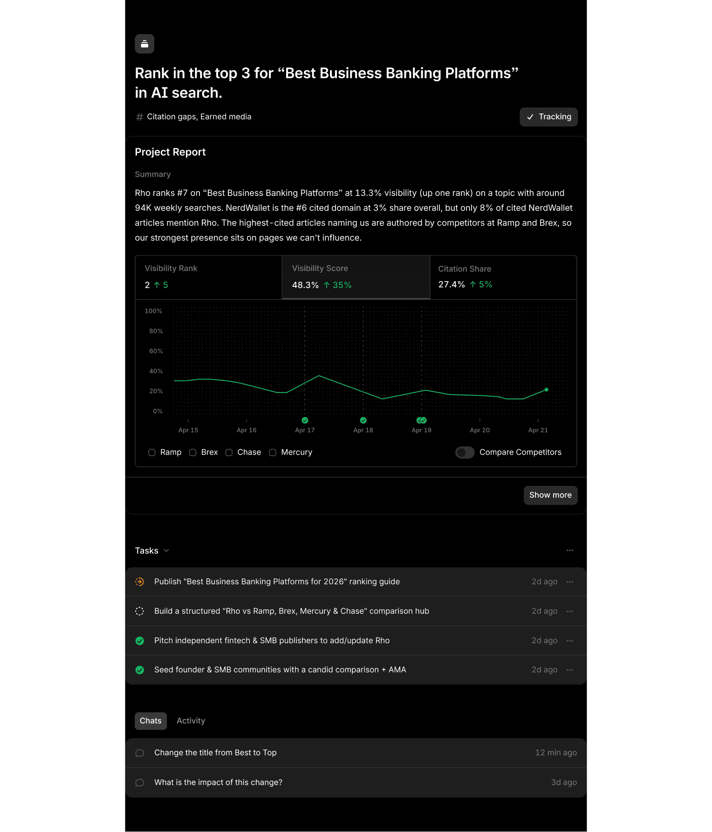Click the Apr 15 axis label
This screenshot has width=712, height=832.
(x=188, y=430)
